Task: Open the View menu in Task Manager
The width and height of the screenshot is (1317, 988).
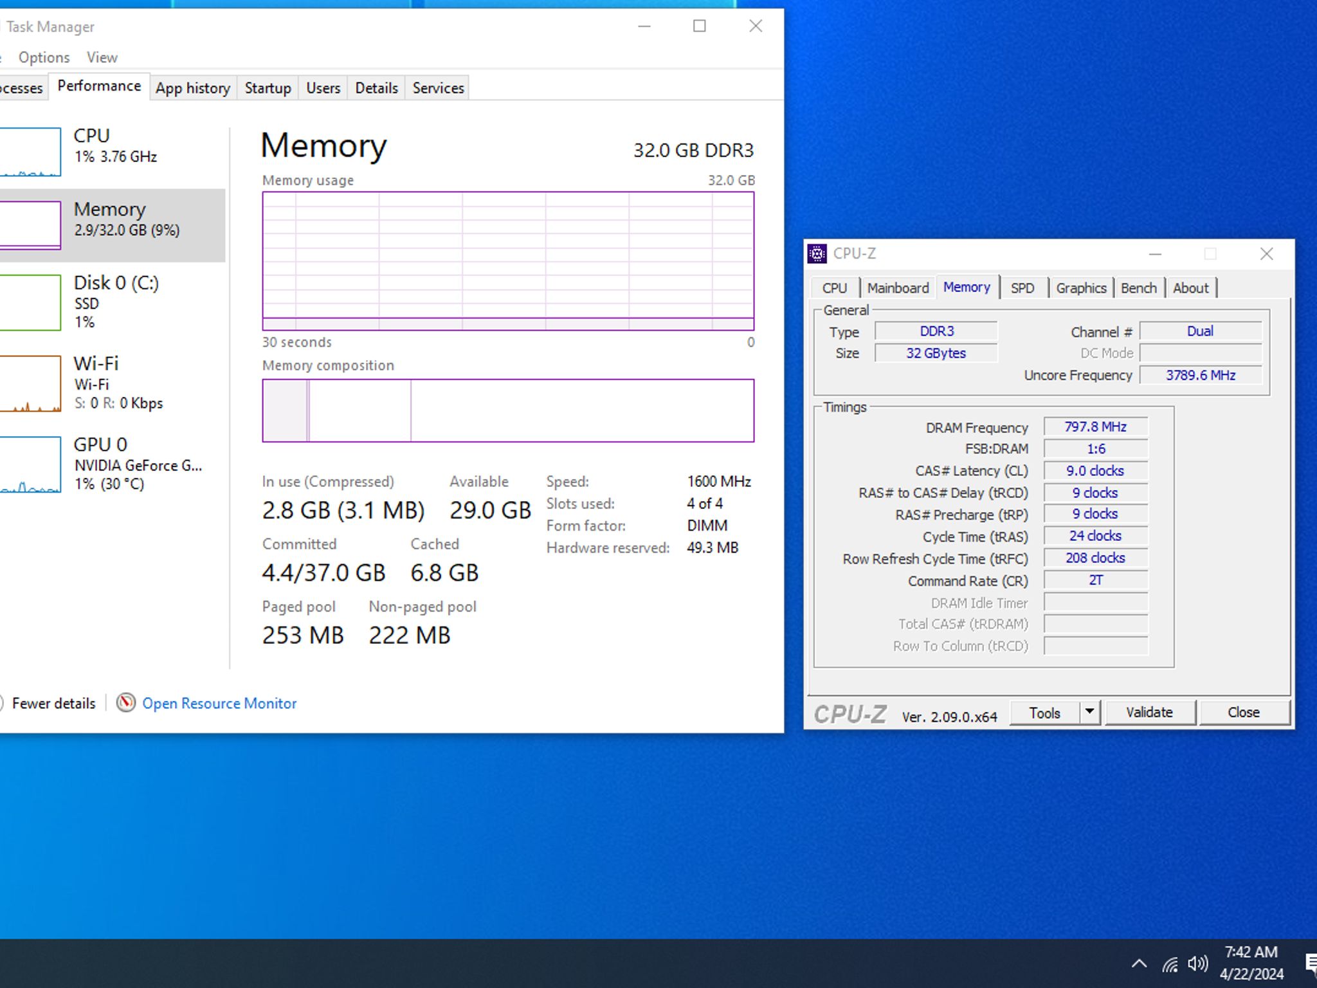Action: click(102, 57)
